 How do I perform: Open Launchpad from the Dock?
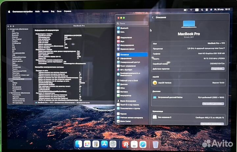[87, 144]
